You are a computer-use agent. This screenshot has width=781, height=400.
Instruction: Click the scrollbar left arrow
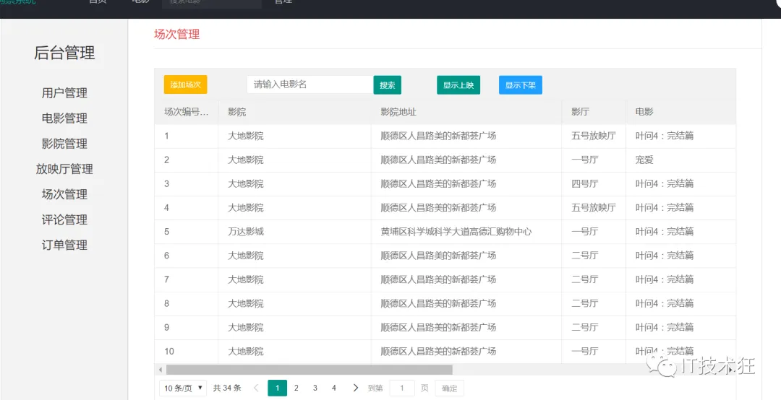[161, 370]
